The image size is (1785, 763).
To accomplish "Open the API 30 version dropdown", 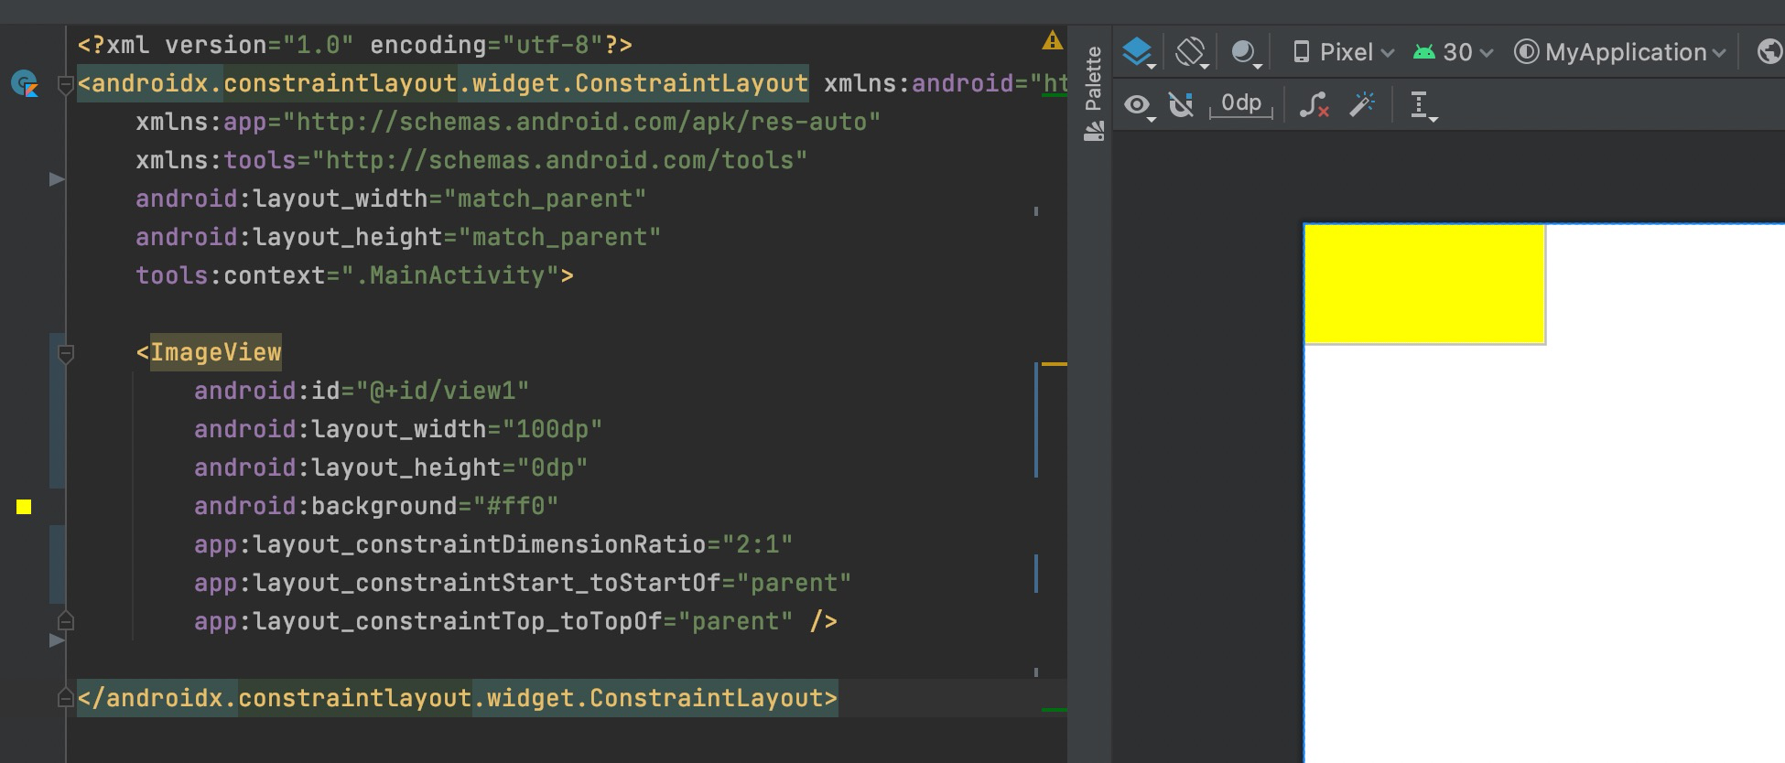I will 1453,52.
